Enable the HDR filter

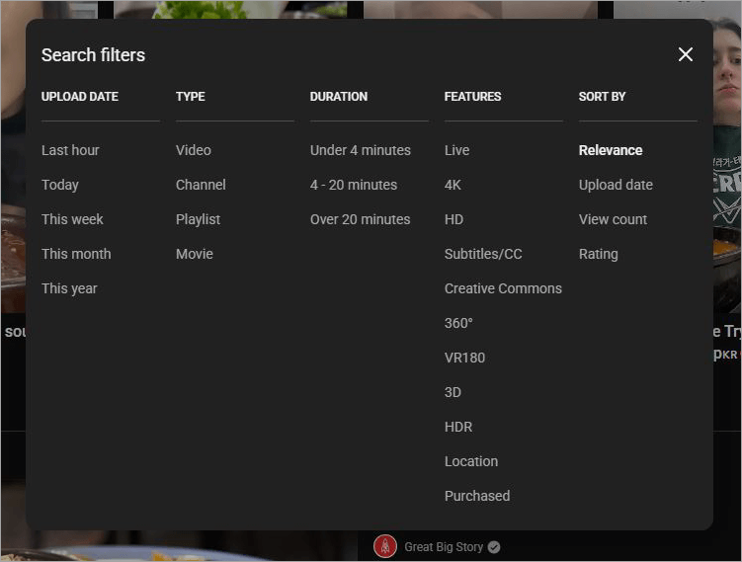(458, 427)
